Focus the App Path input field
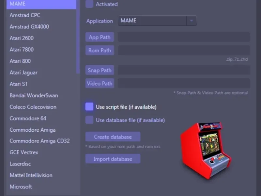 (x=184, y=37)
